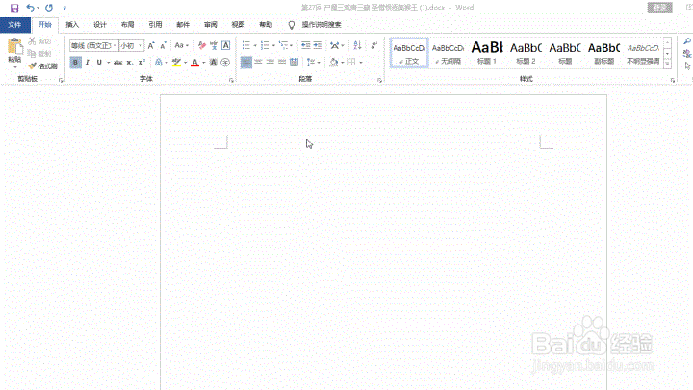Viewport: 693px width, 390px height.
Task: Apply the Normal (正文) style
Action: (409, 53)
